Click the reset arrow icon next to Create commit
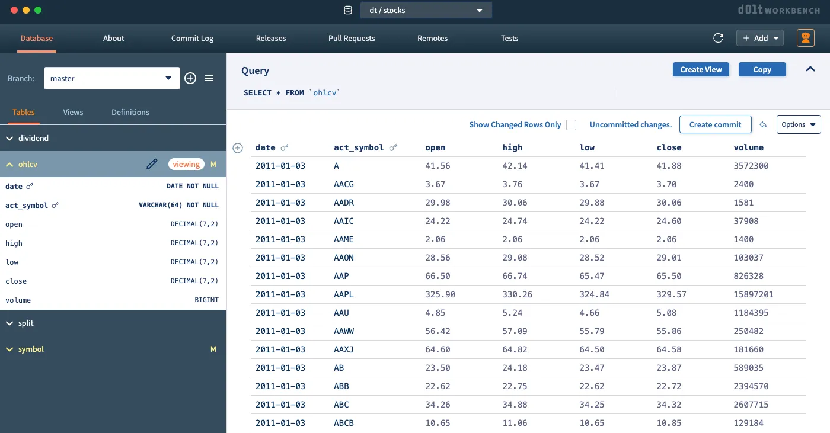This screenshot has width=830, height=433. coord(764,124)
